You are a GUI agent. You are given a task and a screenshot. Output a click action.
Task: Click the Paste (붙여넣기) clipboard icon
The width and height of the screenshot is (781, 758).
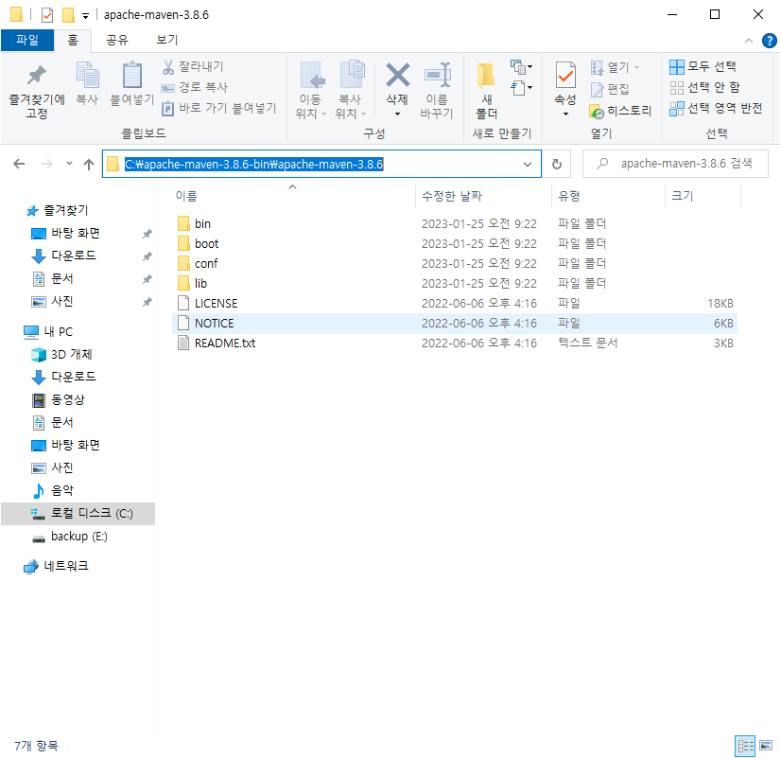(x=132, y=75)
